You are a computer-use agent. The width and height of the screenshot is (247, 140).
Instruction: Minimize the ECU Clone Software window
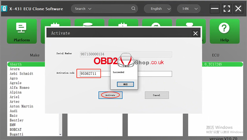coord(215,9)
